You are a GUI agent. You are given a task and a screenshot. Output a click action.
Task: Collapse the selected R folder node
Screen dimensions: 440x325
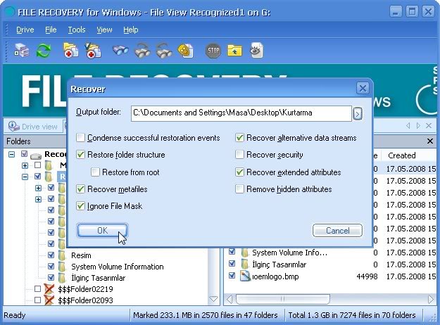tap(25, 177)
